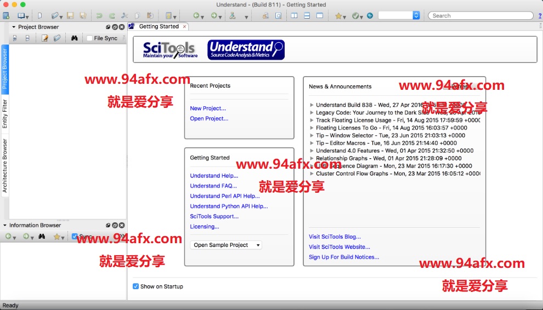Click the Save All toolbar icon

83,15
